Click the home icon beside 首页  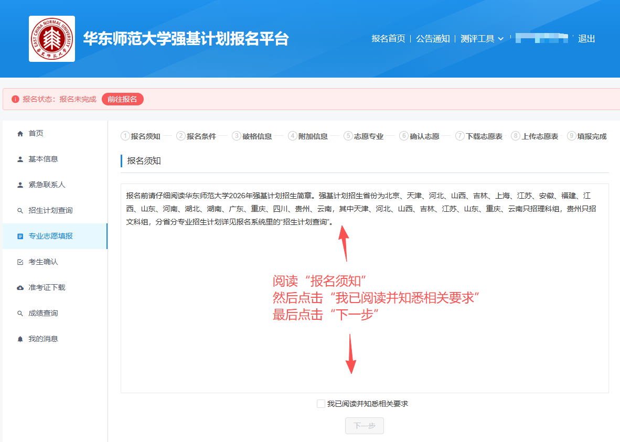click(x=20, y=134)
